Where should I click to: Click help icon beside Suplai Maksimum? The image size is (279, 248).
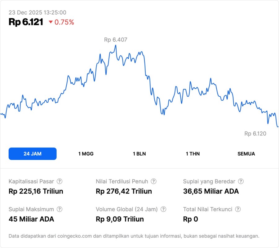[x=60, y=209]
